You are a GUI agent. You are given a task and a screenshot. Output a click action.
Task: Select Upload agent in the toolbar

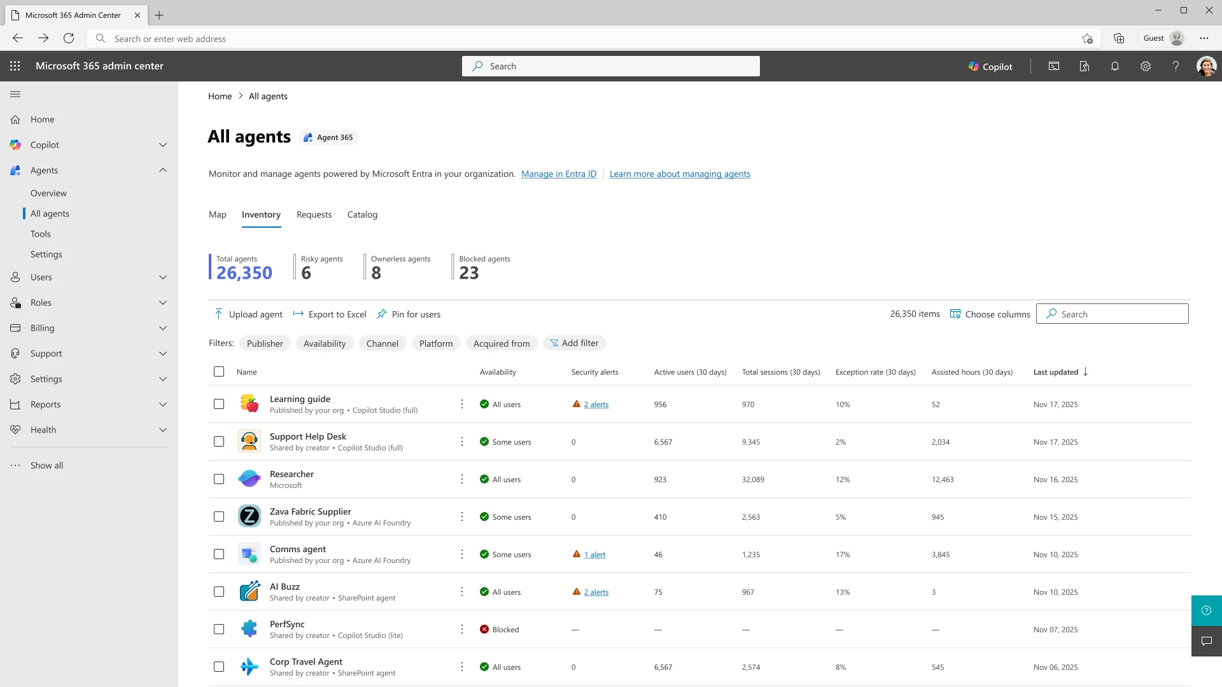248,314
